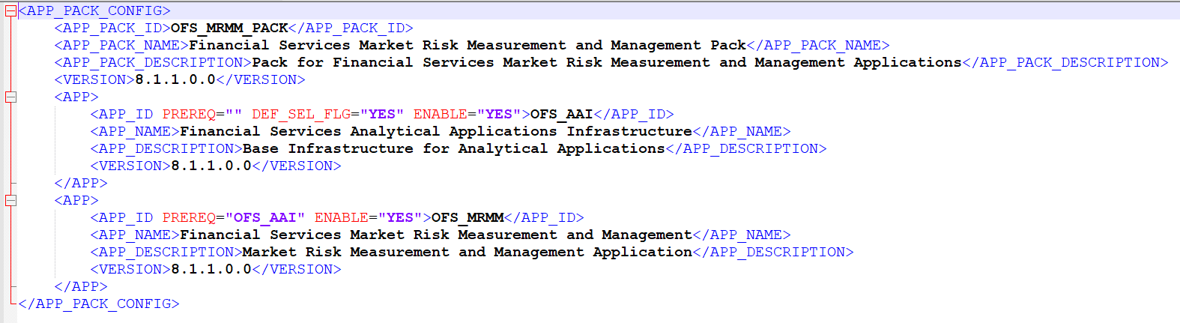Image resolution: width=1180 pixels, height=323 pixels.
Task: Click 'Base Infrastructure for Analytical Applications' description
Action: pyautogui.click(x=454, y=148)
